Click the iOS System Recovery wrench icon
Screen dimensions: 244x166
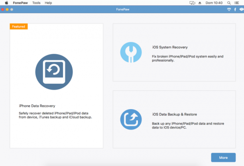click(131, 52)
